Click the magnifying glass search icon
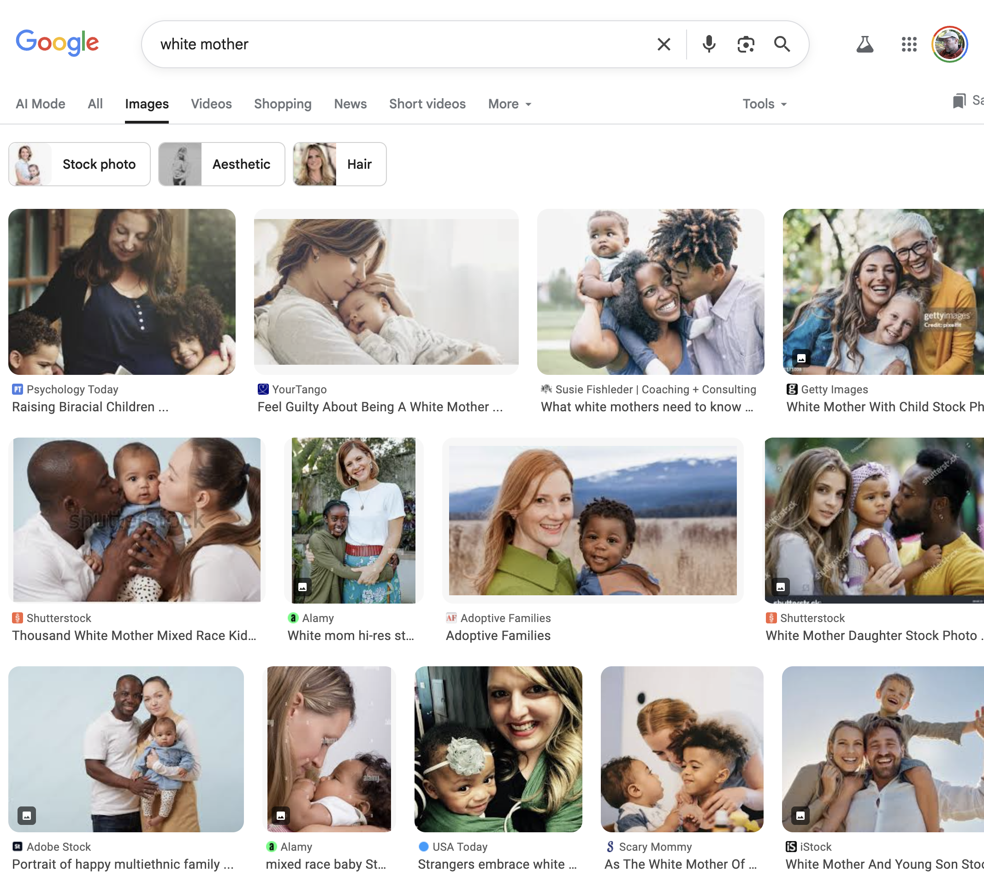This screenshot has width=984, height=889. pyautogui.click(x=782, y=44)
